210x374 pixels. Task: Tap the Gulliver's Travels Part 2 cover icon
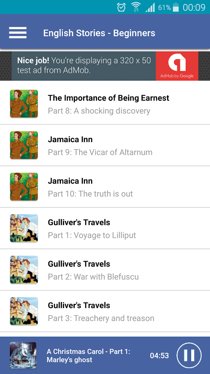(24, 270)
